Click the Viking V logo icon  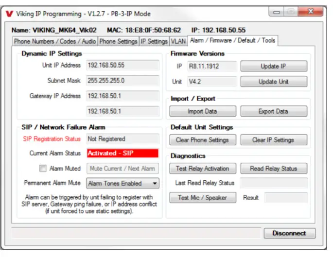[x=9, y=14]
